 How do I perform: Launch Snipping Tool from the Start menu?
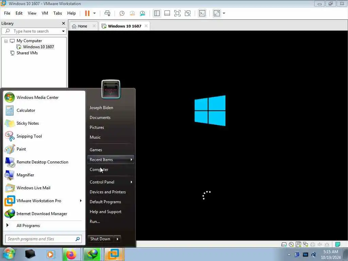point(45,136)
